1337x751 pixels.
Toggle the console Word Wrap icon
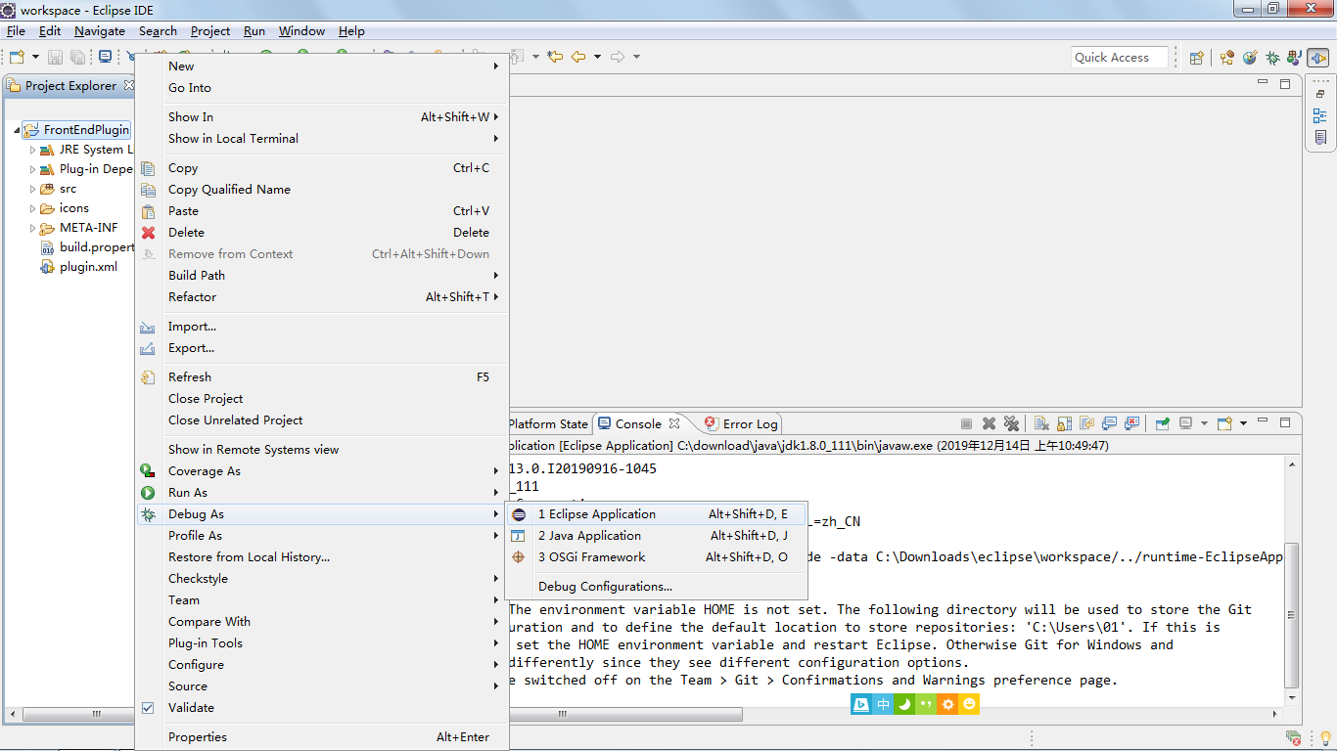pyautogui.click(x=1086, y=423)
